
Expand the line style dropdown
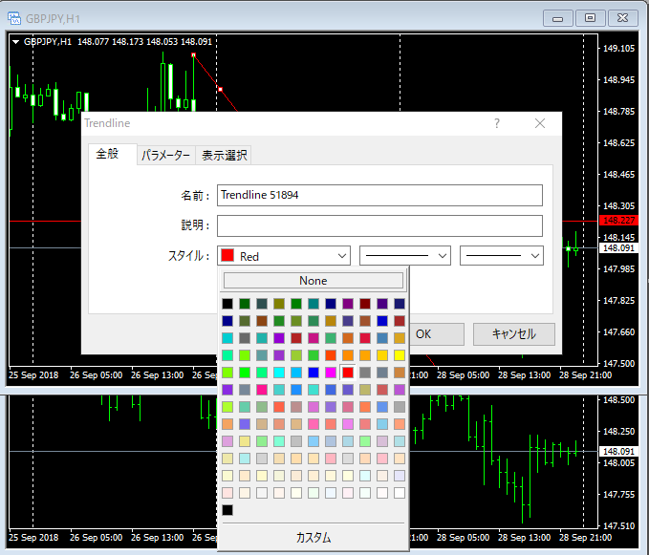pyautogui.click(x=404, y=256)
